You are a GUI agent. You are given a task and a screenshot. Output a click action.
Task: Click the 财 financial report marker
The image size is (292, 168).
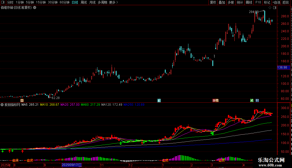coord(257,101)
